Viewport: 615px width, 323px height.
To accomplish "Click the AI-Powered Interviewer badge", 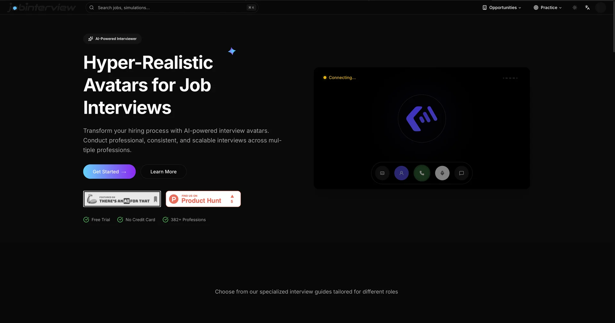I will pyautogui.click(x=112, y=39).
